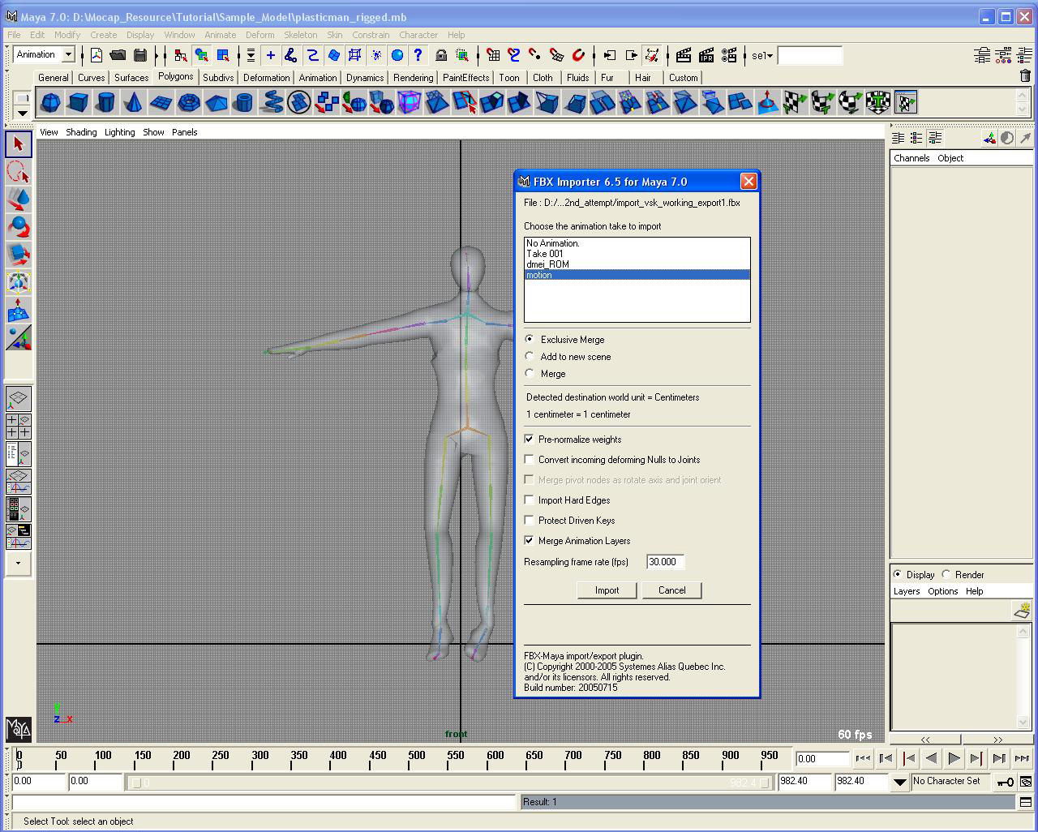Screen dimensions: 1038x832
Task: Open the Animation menu set dropdown
Action: 69,54
